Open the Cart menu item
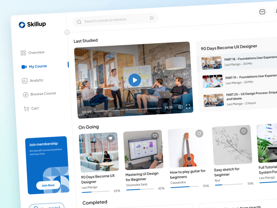277x208 pixels. (x=31, y=108)
